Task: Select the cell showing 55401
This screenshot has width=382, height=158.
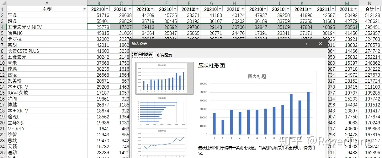Action: pyautogui.click(x=99, y=21)
